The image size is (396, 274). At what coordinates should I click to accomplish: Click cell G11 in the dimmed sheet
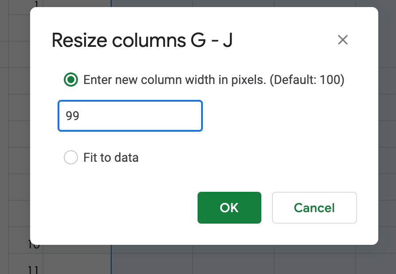152,266
